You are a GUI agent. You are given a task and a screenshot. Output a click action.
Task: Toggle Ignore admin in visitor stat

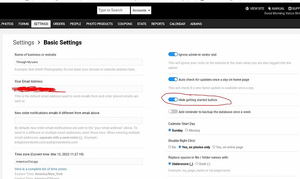point(173,54)
